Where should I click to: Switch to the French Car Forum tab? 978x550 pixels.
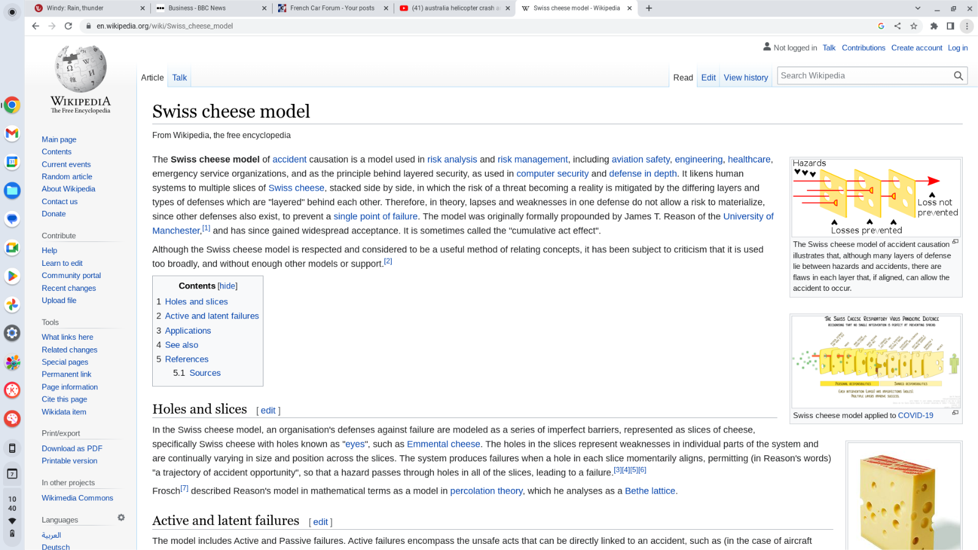point(333,8)
